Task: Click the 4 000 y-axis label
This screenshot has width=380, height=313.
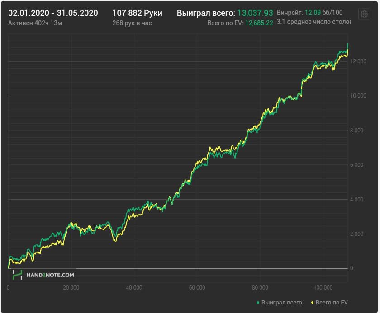Action: click(x=356, y=200)
